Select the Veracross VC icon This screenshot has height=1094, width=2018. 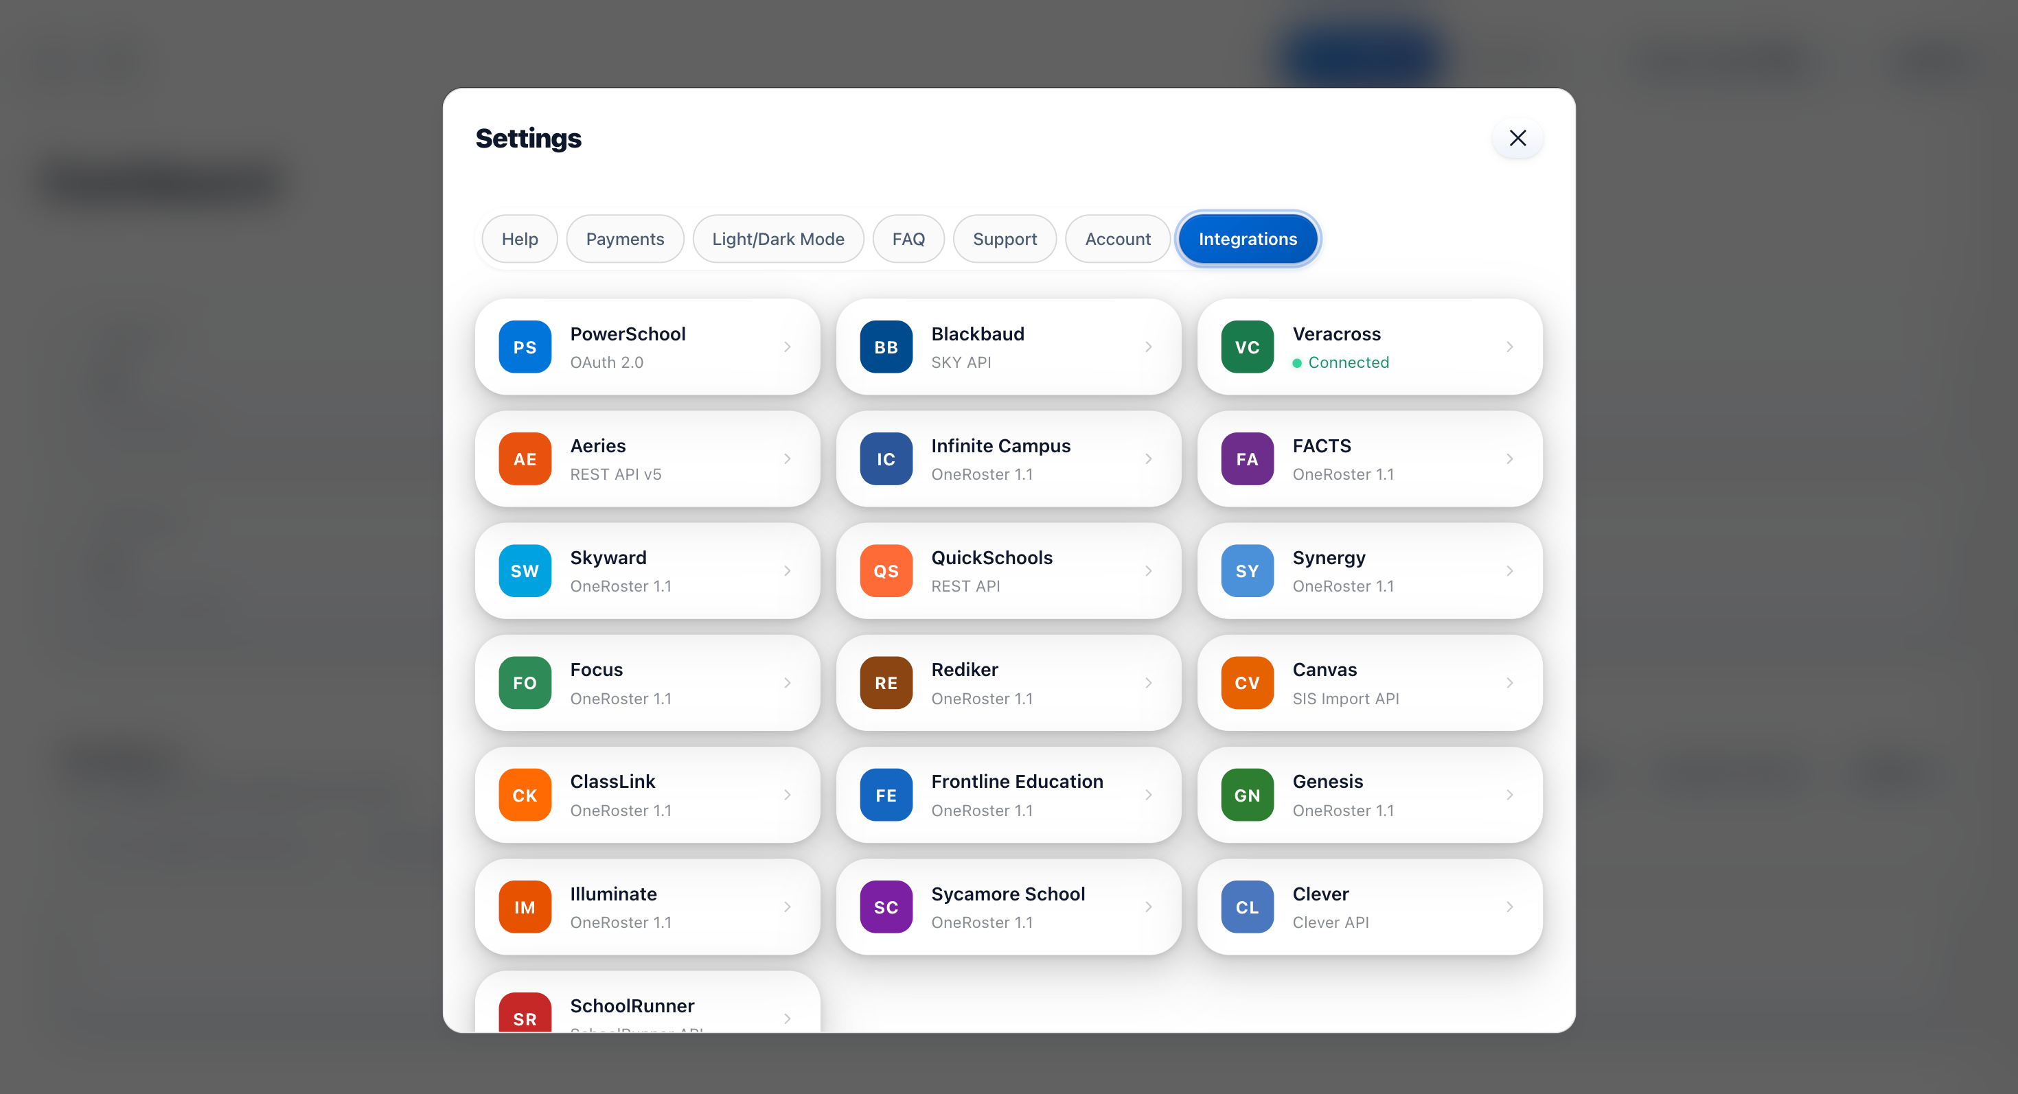[1247, 347]
